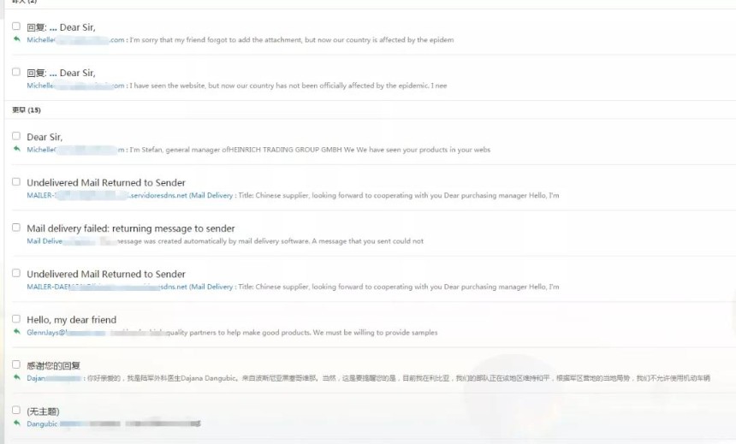Image resolution: width=736 pixels, height=444 pixels.
Task: Open the (无主题) email from Dangubic
Action: click(x=43, y=411)
